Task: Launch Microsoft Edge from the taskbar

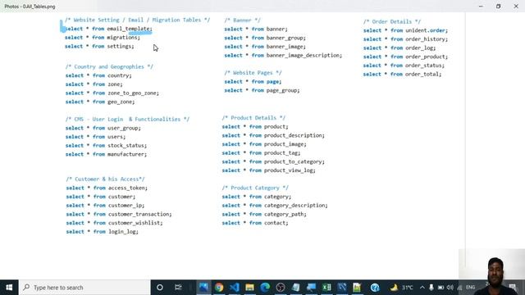Action: pos(265,288)
